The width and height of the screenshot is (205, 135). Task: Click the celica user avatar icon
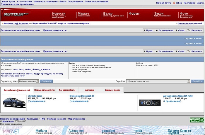tap(174, 3)
